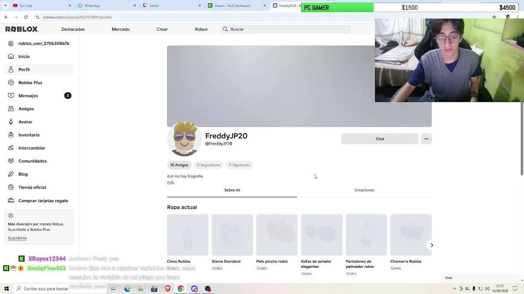Open the Tienda oficial store icon
This screenshot has height=294, width=524.
pos(11,187)
